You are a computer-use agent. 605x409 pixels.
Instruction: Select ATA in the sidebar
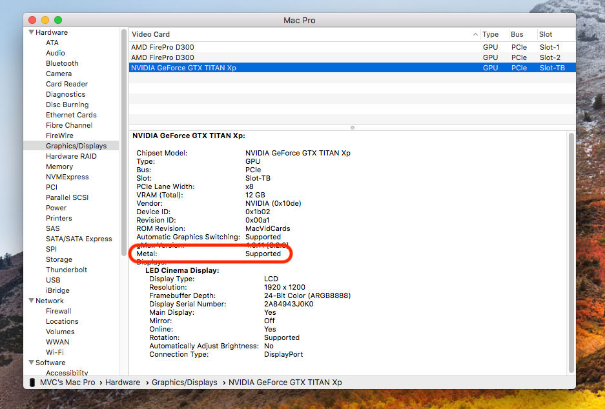[52, 43]
